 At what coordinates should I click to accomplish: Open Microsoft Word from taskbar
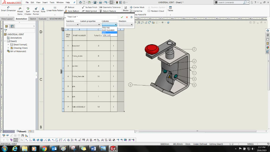pyautogui.click(x=93, y=149)
